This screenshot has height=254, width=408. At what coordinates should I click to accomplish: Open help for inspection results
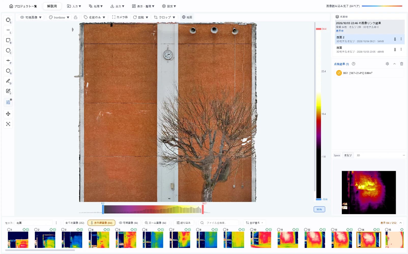[354, 64]
